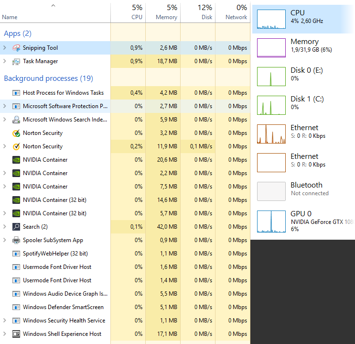Expand the Norton Security 11,9 MB row

click(x=5, y=146)
